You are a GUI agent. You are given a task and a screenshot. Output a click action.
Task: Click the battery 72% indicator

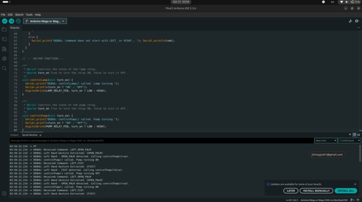(x=355, y=2)
